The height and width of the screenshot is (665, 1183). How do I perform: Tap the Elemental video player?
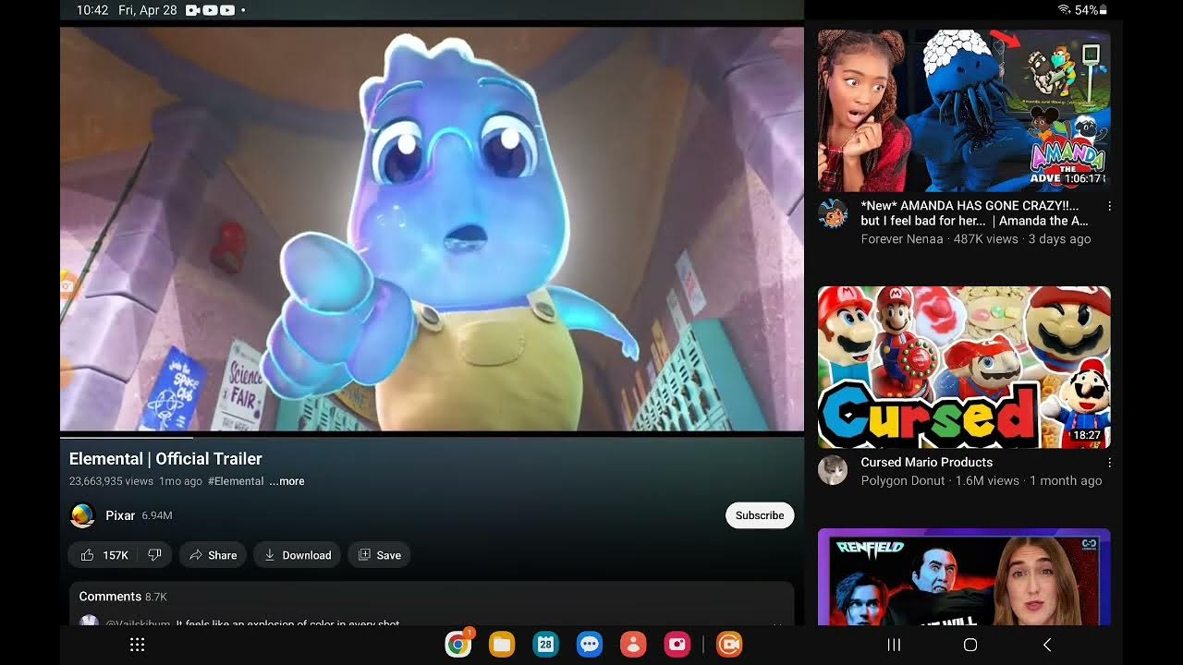click(x=432, y=228)
